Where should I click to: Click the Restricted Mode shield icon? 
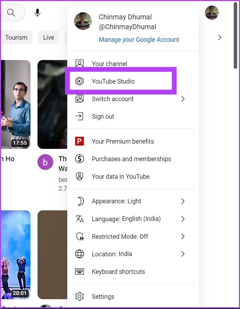pos(80,236)
